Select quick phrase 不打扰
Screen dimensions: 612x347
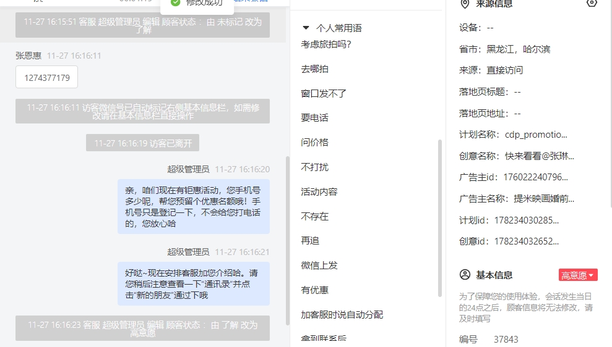click(314, 167)
